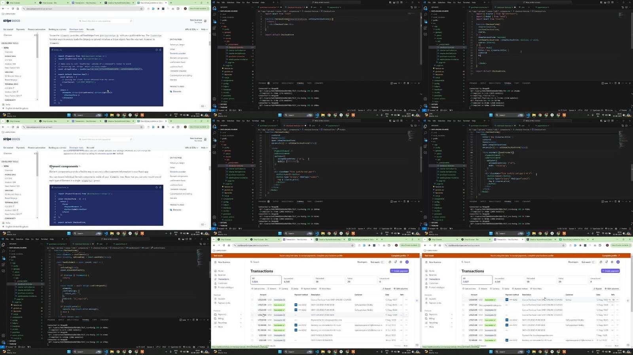Settings gear icon on Transactions page showing 5,024
The width and height of the screenshot is (633, 355).
click(x=401, y=262)
